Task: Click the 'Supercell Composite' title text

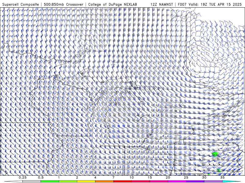Action: tap(21, 5)
